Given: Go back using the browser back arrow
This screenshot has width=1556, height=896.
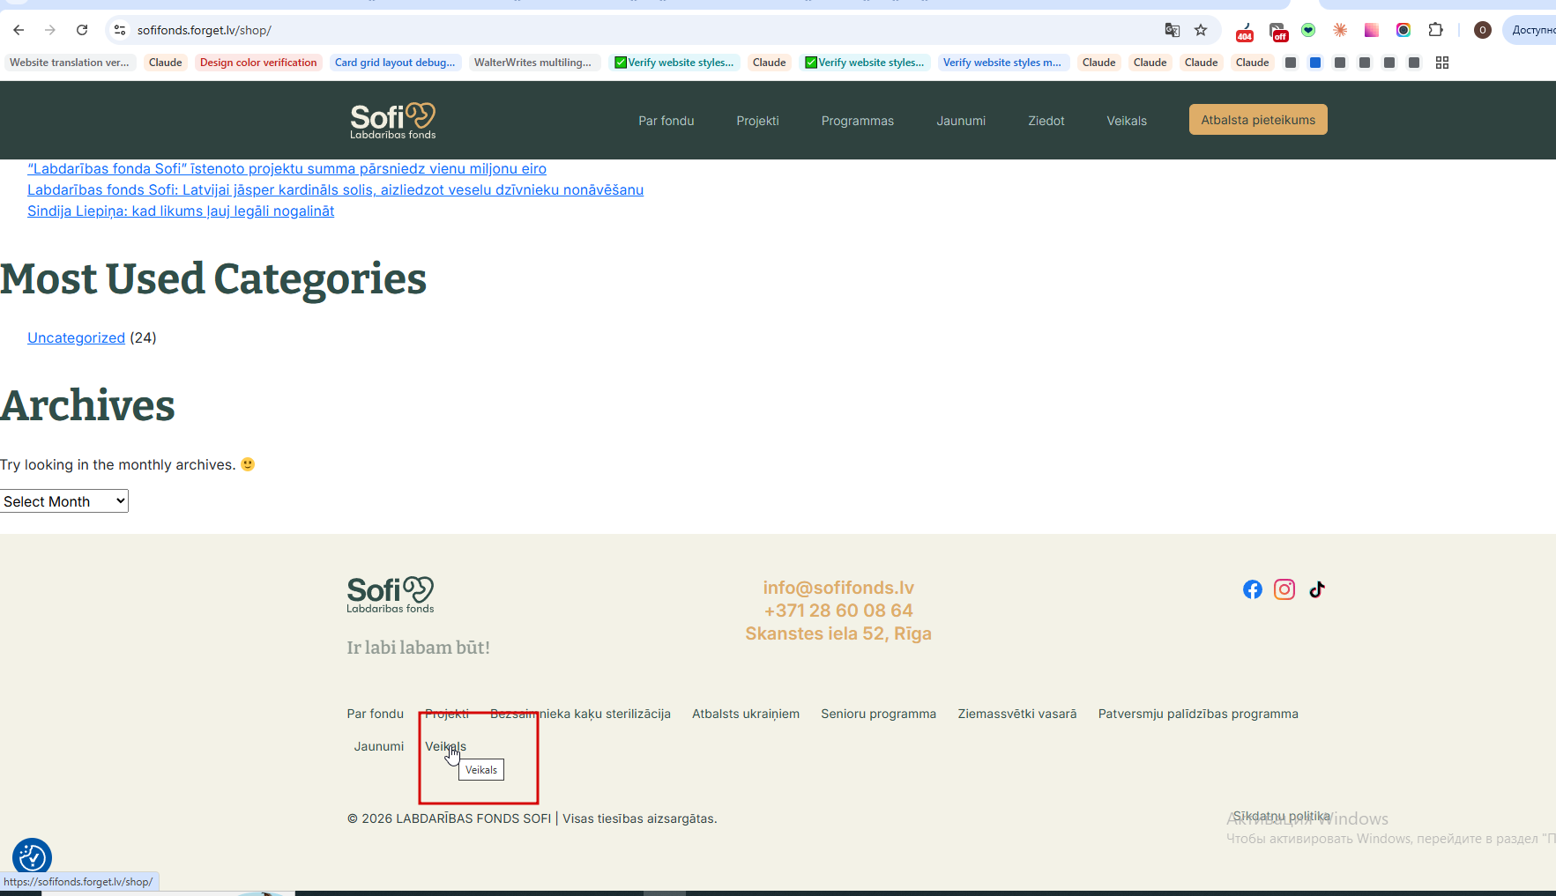Looking at the screenshot, I should tap(19, 30).
